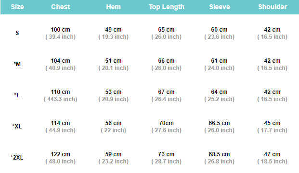Click the 70cm top length value

pyautogui.click(x=166, y=123)
